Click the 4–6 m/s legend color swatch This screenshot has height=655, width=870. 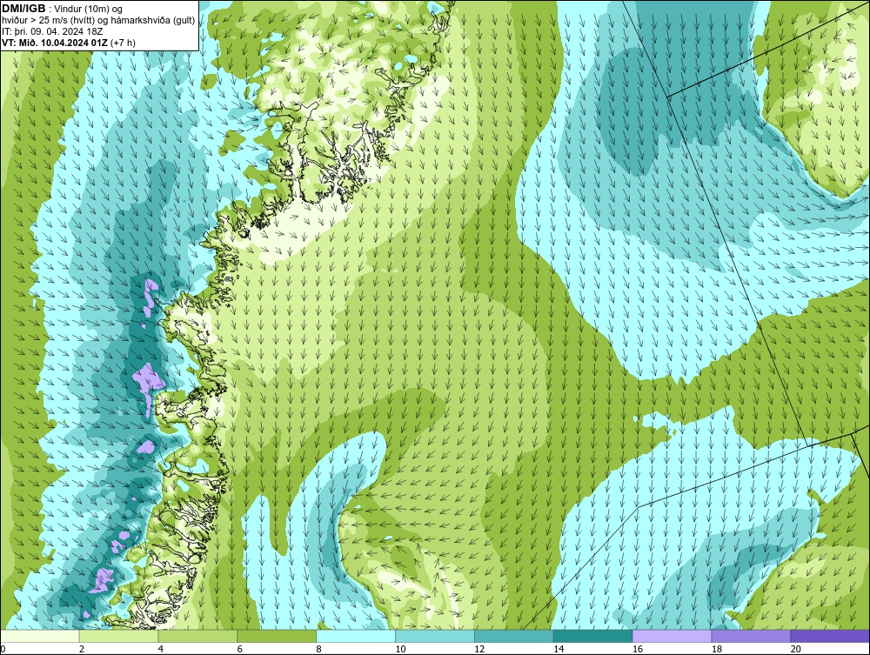click(x=197, y=636)
